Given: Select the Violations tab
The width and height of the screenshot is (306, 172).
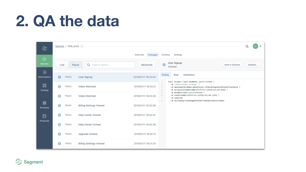Looking at the screenshot, I should click(x=189, y=75).
